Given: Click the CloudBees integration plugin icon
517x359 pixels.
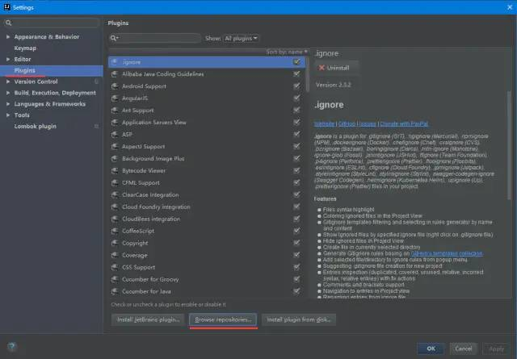Looking at the screenshot, I should point(115,219).
